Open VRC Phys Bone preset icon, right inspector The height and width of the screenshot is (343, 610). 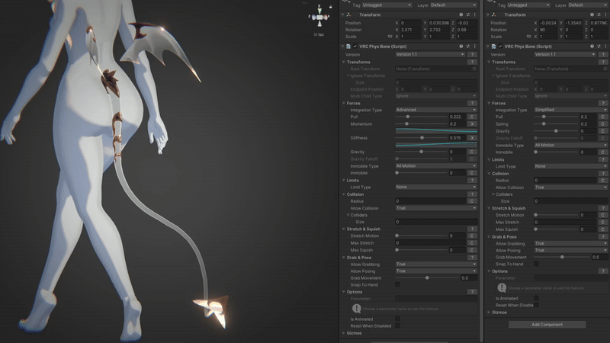click(599, 46)
